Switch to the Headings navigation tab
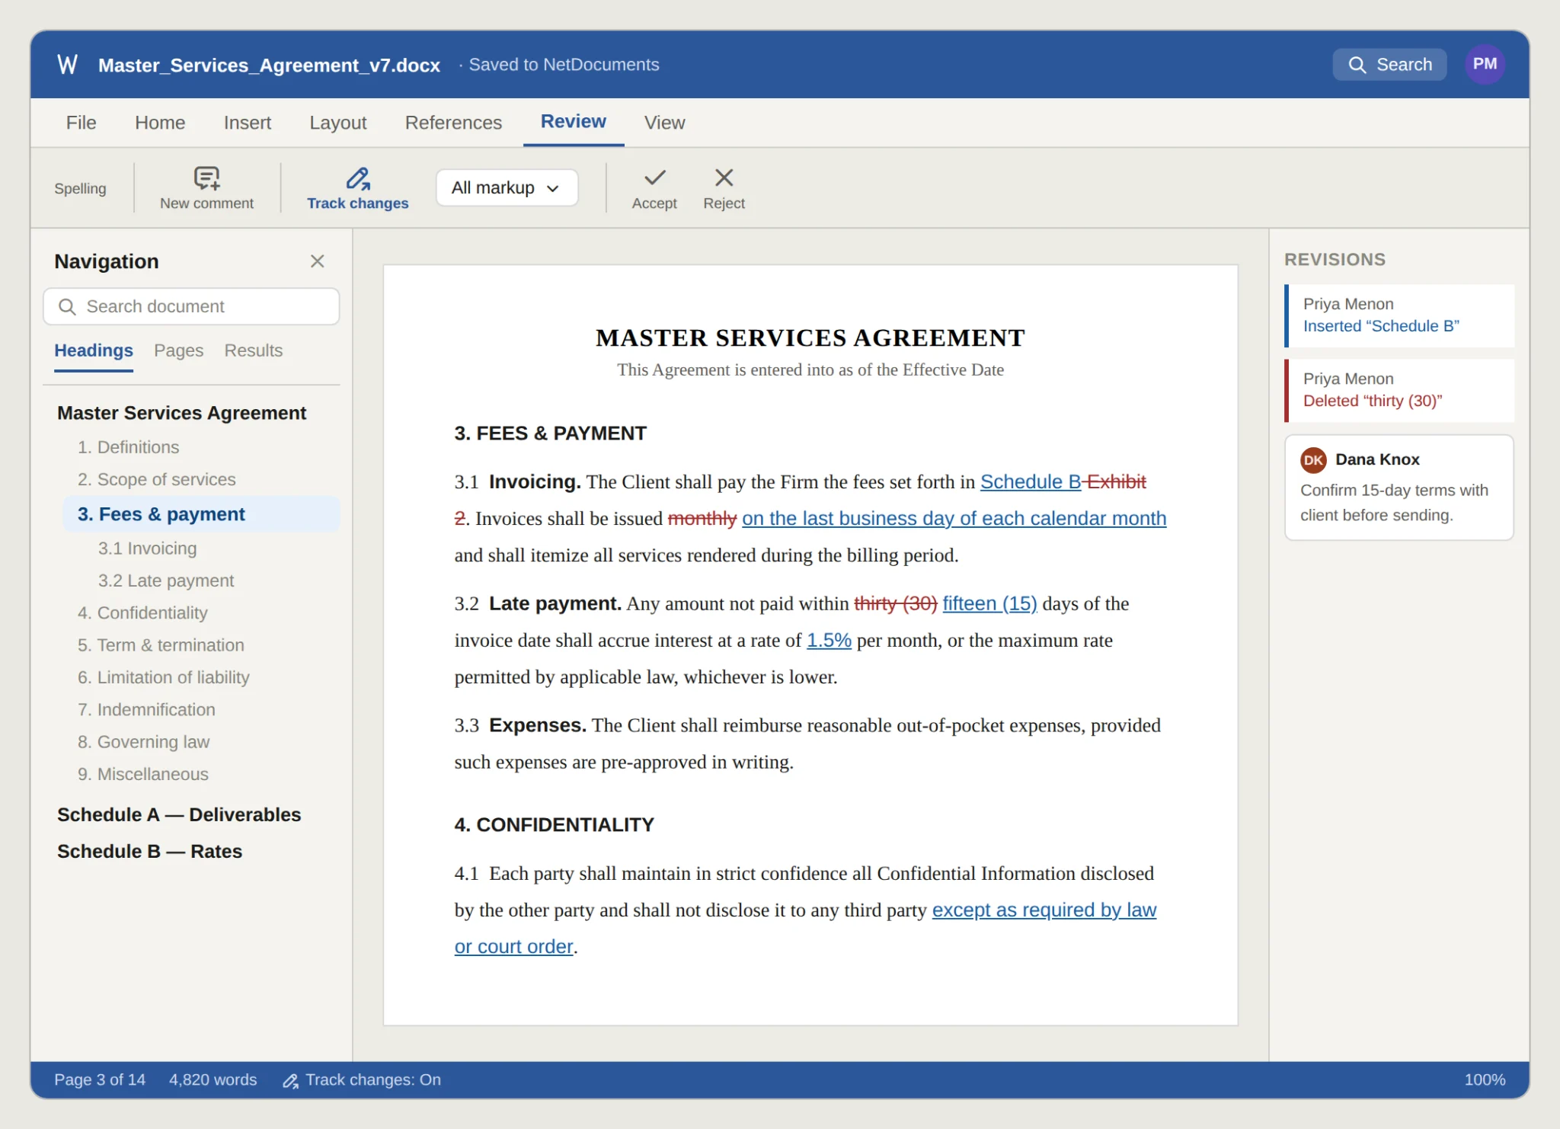This screenshot has height=1129, width=1560. [x=94, y=350]
